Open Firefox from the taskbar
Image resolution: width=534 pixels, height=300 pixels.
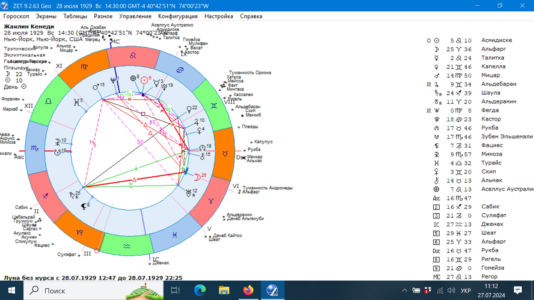pyautogui.click(x=248, y=291)
